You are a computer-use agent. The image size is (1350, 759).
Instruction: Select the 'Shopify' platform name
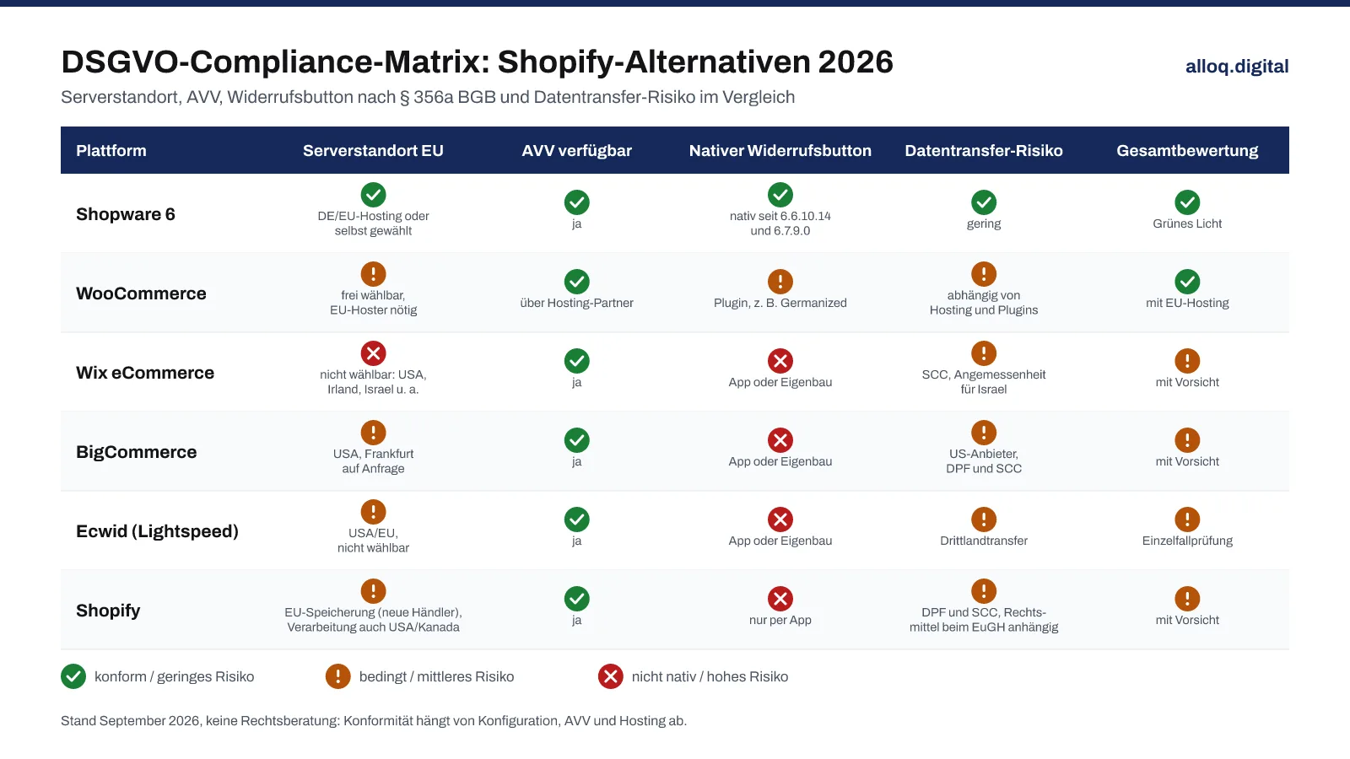pyautogui.click(x=108, y=611)
